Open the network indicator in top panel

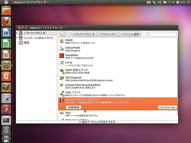coord(154,2)
